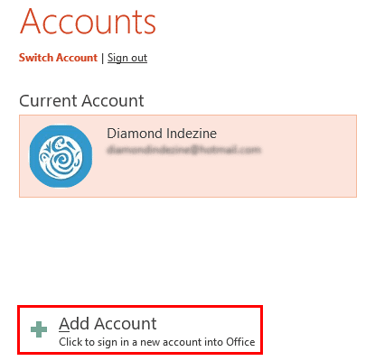The width and height of the screenshot is (375, 361).
Task: Click the Add Account label
Action: point(108,324)
